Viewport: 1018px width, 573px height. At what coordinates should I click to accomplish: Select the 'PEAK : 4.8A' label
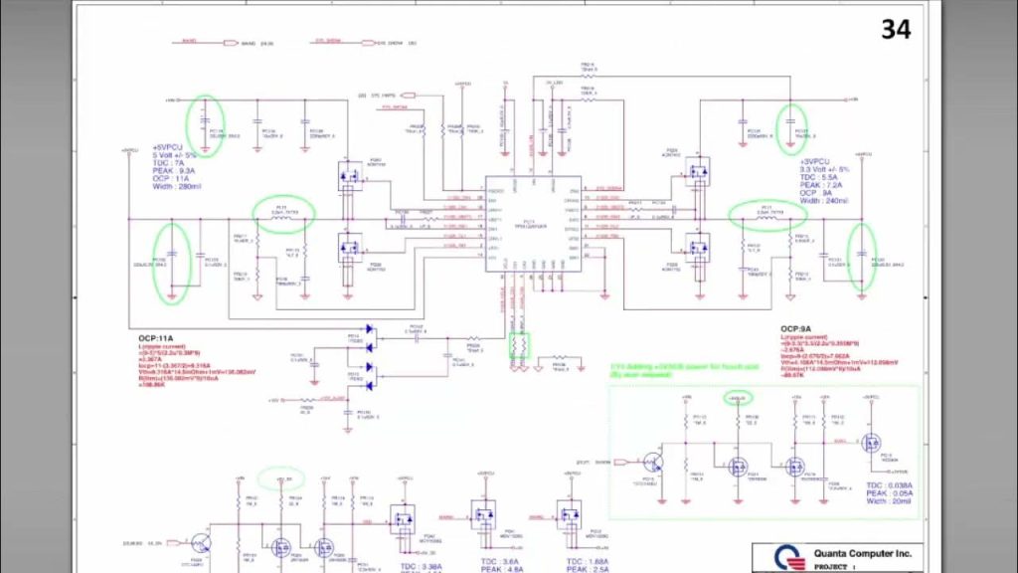coord(502,569)
